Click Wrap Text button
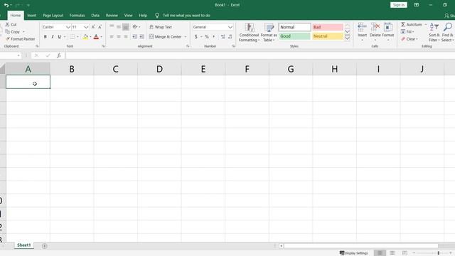455x256 pixels. point(161,27)
